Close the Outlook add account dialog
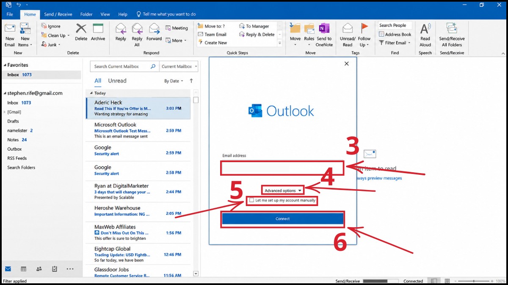The width and height of the screenshot is (508, 285). (x=347, y=64)
